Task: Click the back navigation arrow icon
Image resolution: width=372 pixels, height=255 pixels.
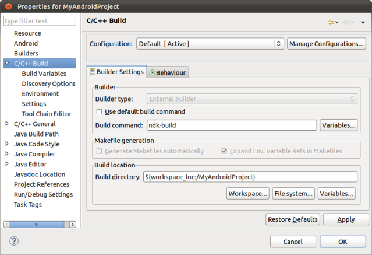Action: tap(331, 22)
